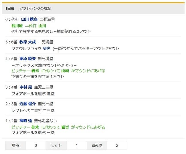
Task: Click batting order label 6 : 代打
Action: [12, 19]
